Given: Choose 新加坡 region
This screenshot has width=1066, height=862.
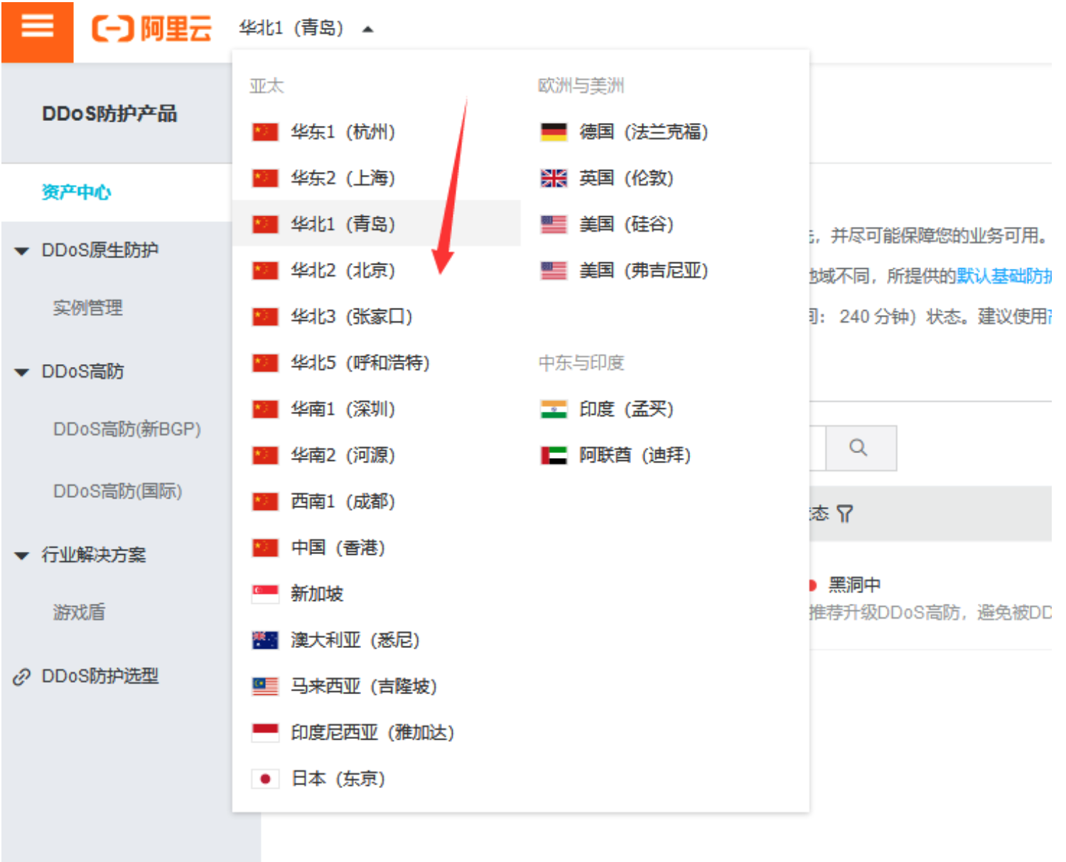Looking at the screenshot, I should click(376, 594).
